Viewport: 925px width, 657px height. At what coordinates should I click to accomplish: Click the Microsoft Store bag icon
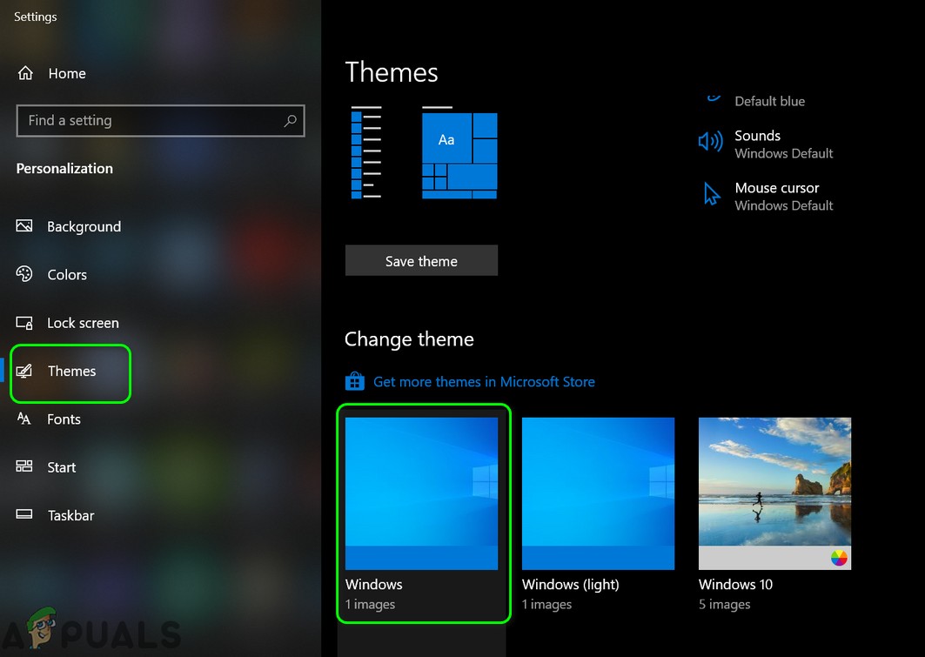pos(354,381)
